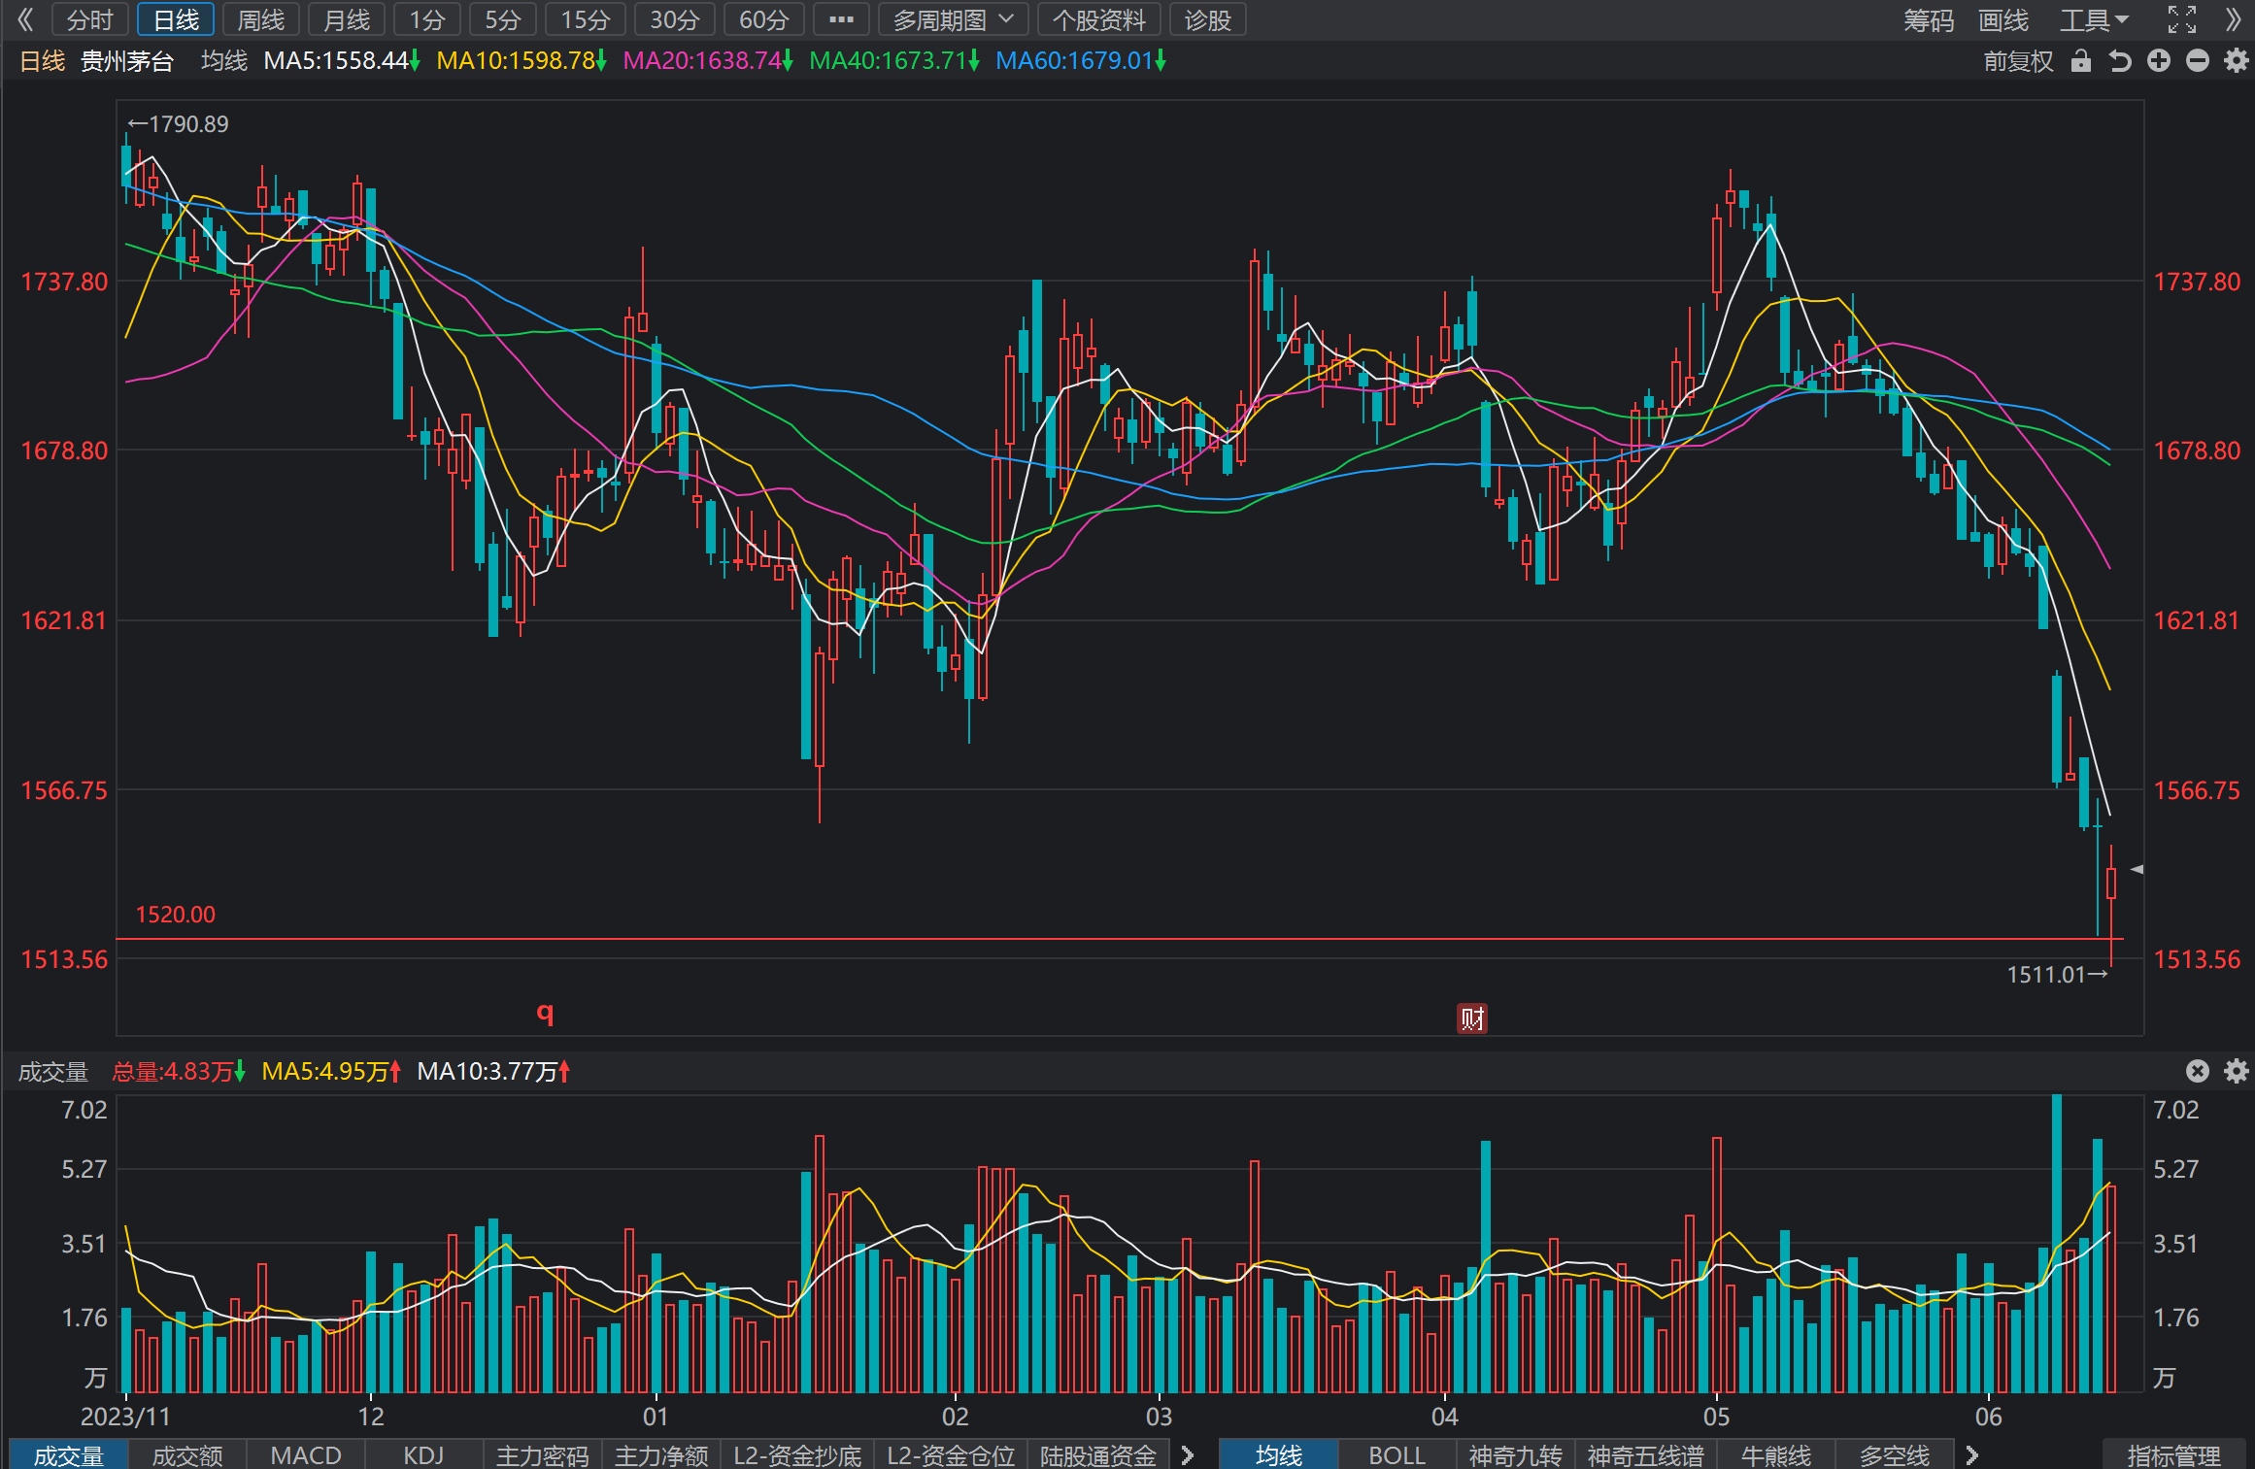2255x1469 pixels.
Task: Select 神奇九转 overlay tab
Action: tap(1516, 1454)
